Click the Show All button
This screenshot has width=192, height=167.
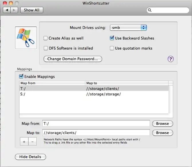pos(31,10)
